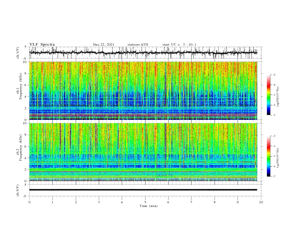The height and width of the screenshot is (227, 294).
Task: Select the "start UT = 3:10:1" text
Action: (x=179, y=45)
